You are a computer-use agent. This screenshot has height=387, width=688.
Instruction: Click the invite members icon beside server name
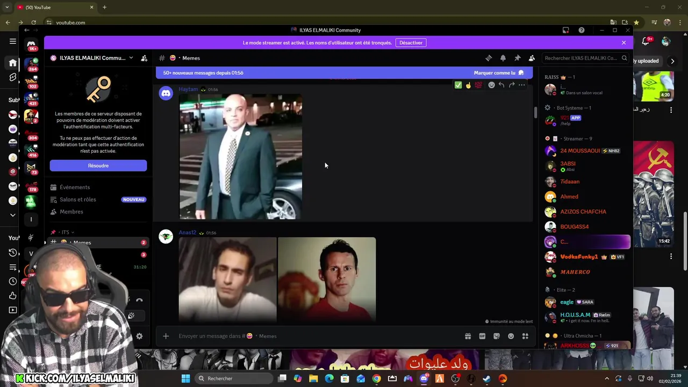point(144,58)
